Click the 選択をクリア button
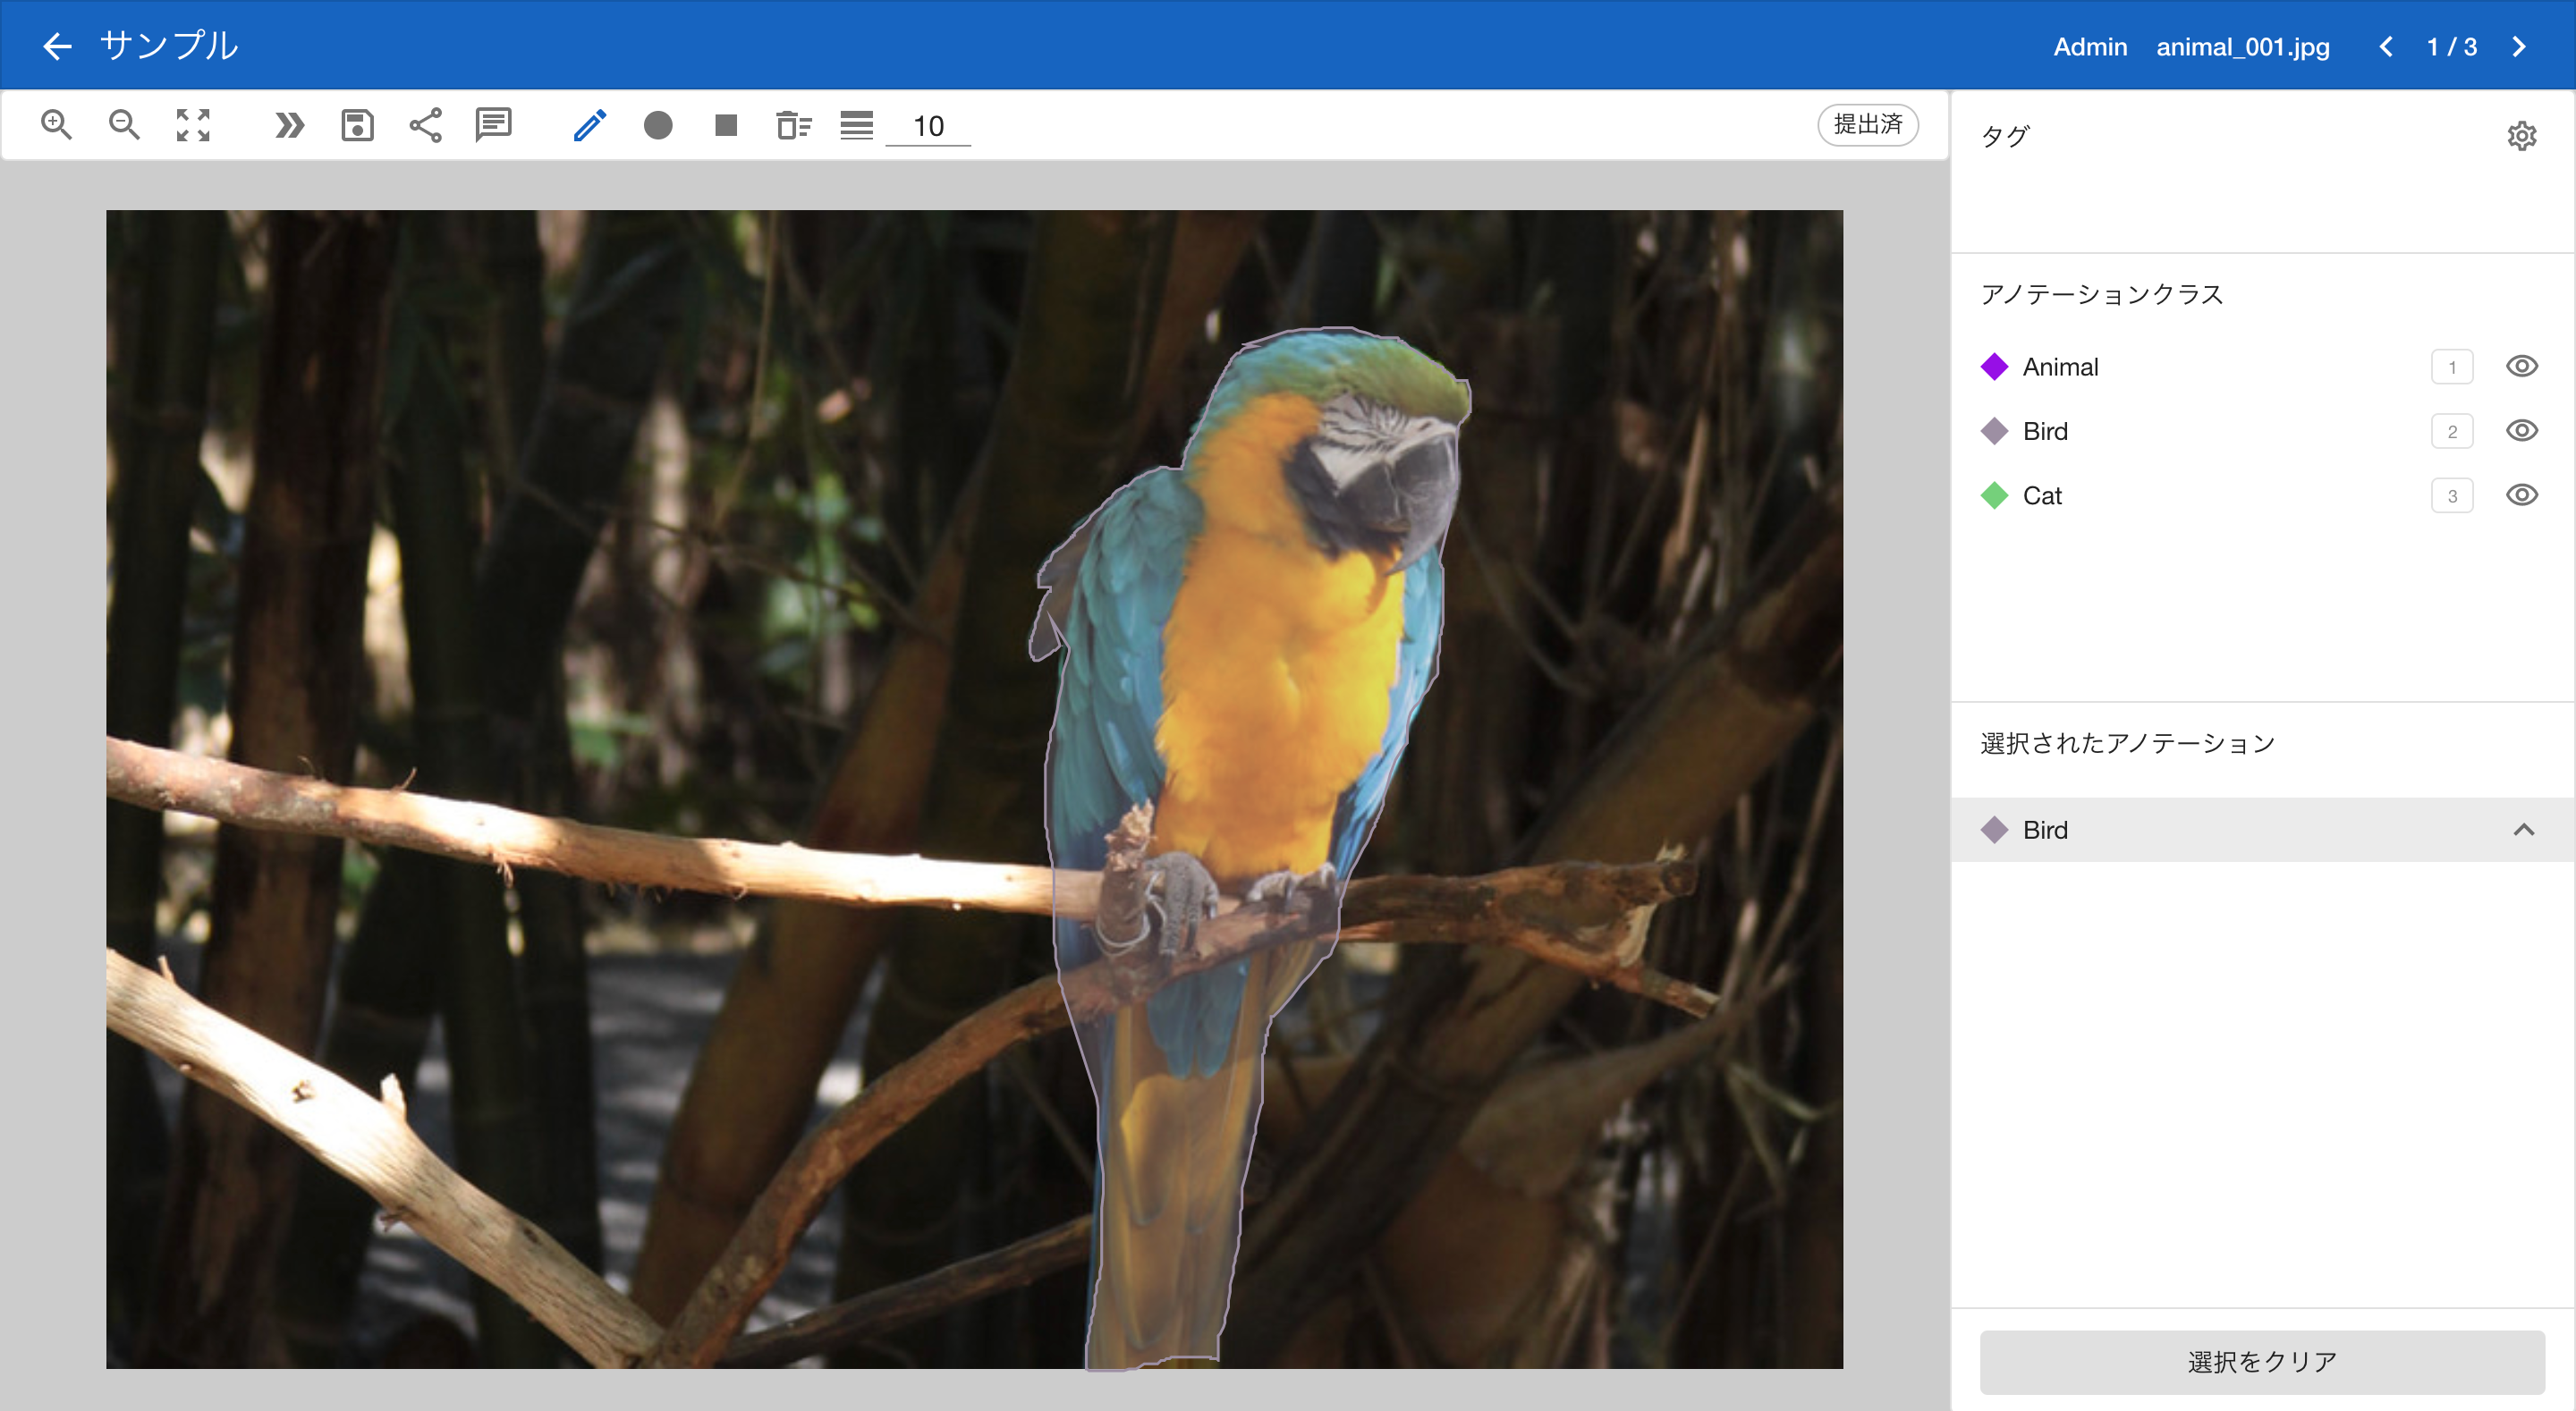 (x=2261, y=1361)
